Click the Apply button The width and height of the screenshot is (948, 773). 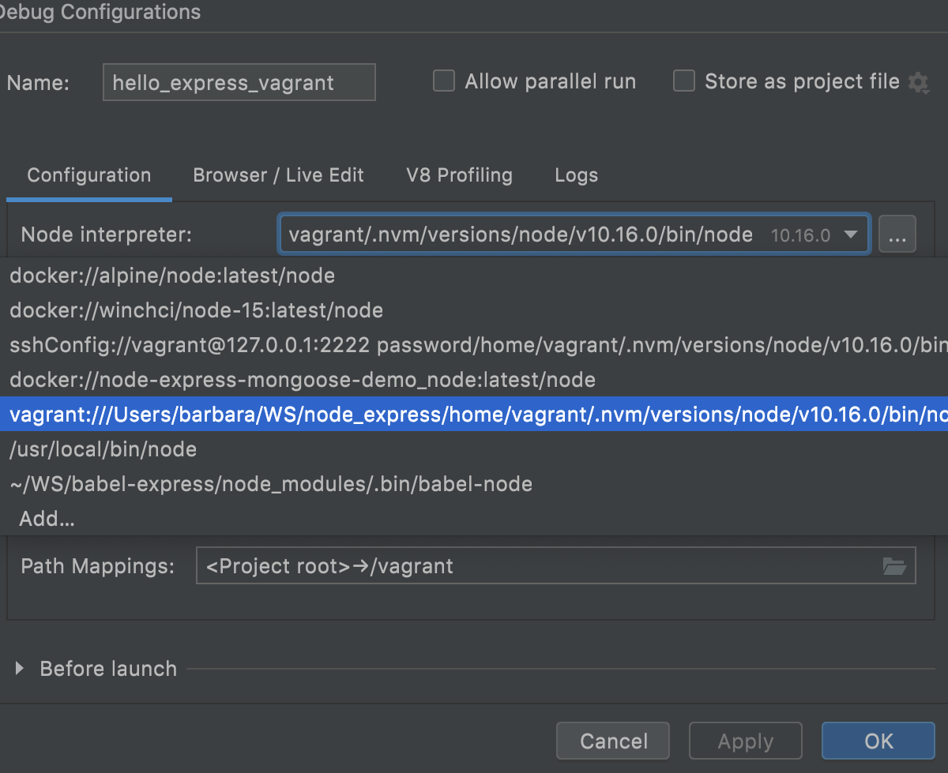point(745,741)
